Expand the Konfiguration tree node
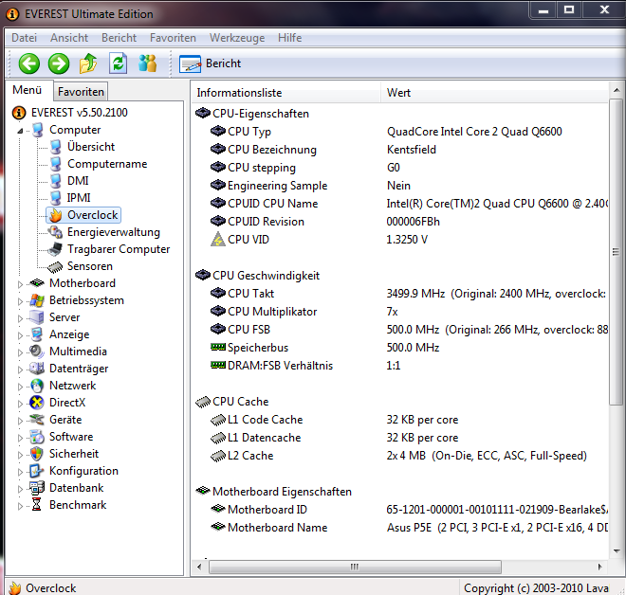Screen dimensions: 626x595 tap(20, 472)
